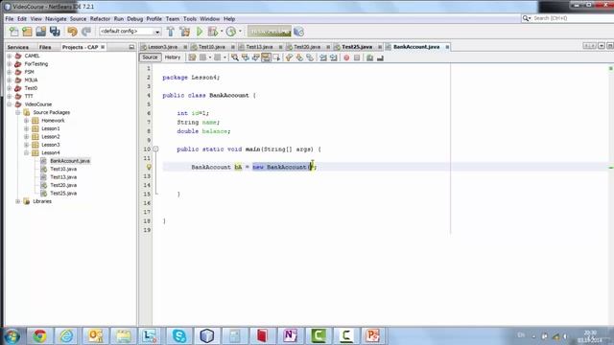The image size is (614, 345).
Task: Click the Shift Line Left icon
Action: (x=323, y=57)
